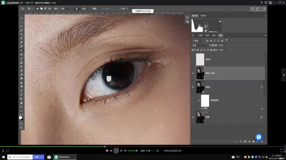Open the layer blend mode 正常 dropdown
The width and height of the screenshot is (286, 160).
coord(200,45)
